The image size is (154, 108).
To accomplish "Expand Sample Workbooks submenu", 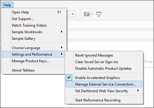I will pyautogui.click(x=34, y=32).
